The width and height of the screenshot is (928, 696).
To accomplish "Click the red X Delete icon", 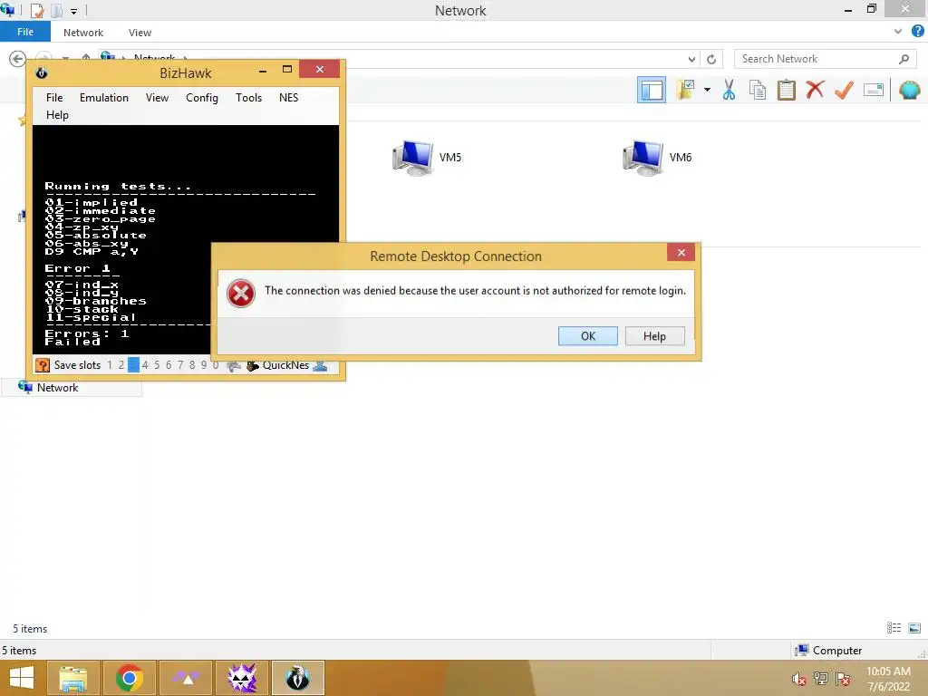I will pos(815,90).
